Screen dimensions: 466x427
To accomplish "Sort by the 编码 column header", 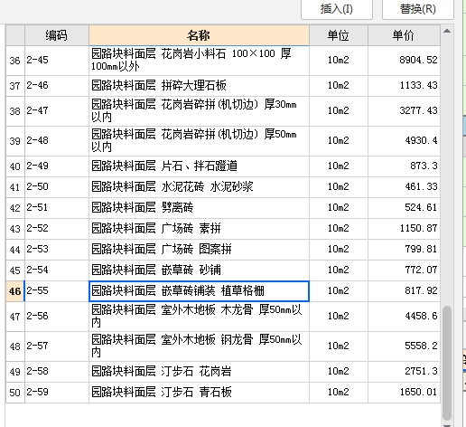I will click(x=57, y=35).
